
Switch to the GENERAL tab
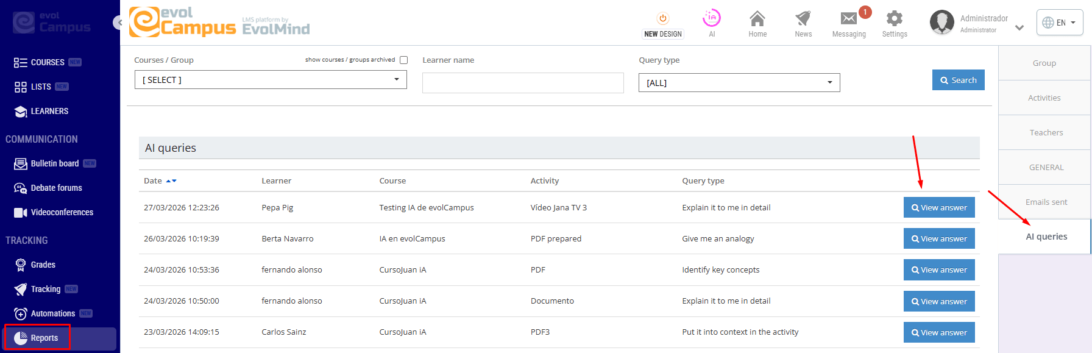1046,167
